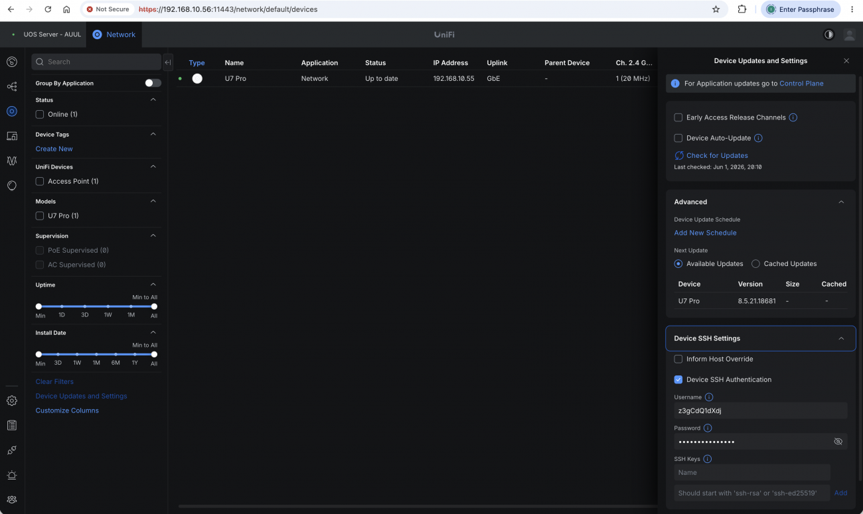Open the Dashboard icon in the sidebar
This screenshot has height=514, width=863.
[x=12, y=62]
